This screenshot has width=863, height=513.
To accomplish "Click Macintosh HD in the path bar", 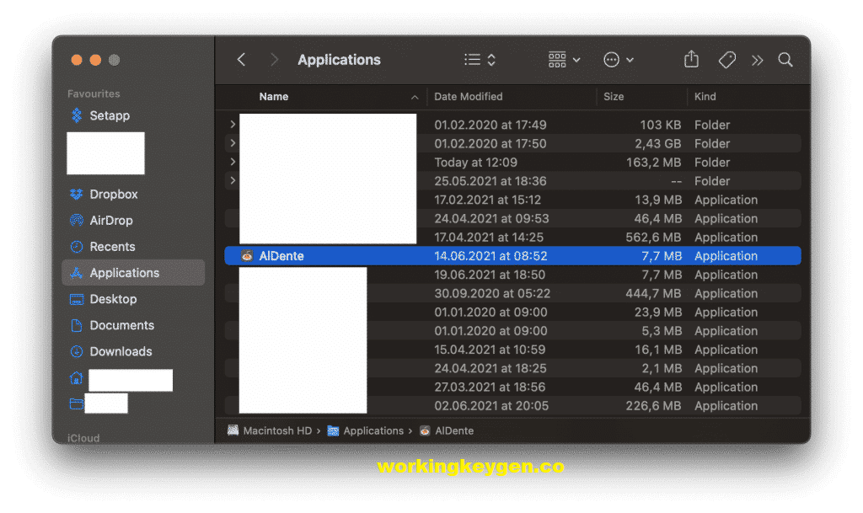I will click(x=278, y=430).
